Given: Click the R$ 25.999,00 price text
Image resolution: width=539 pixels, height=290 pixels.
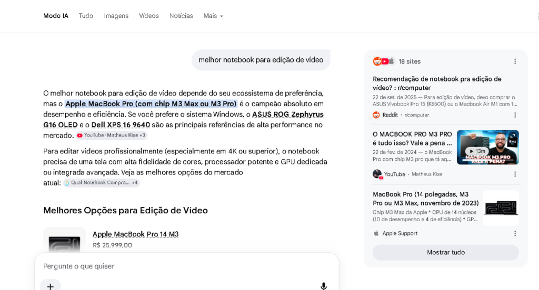Looking at the screenshot, I should 113,245.
